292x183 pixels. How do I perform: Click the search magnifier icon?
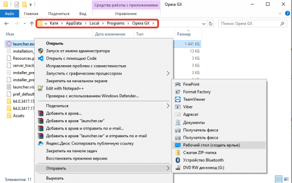(282, 24)
